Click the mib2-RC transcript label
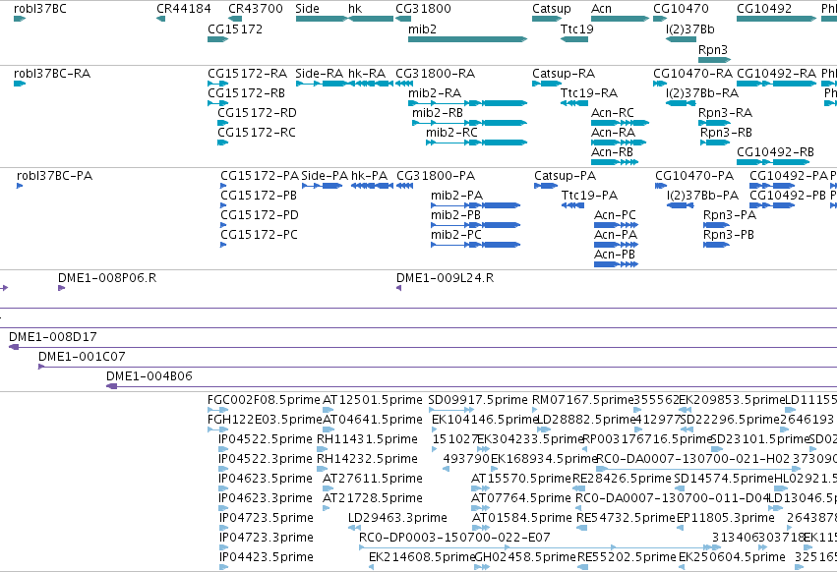Screen dimensions: 837x572 click(451, 133)
